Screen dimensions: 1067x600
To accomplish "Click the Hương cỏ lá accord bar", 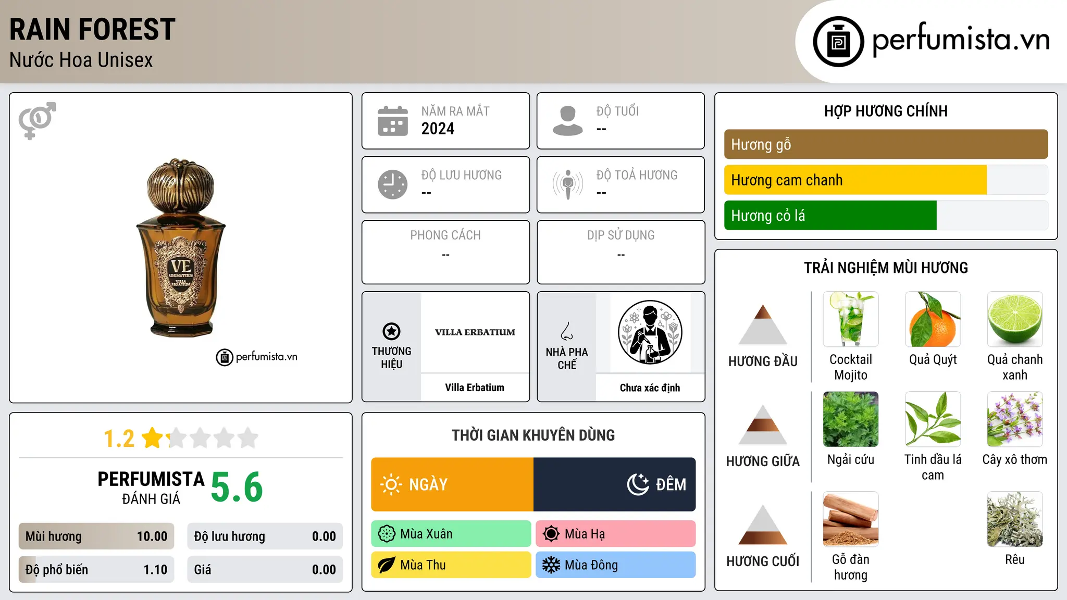I will click(886, 215).
